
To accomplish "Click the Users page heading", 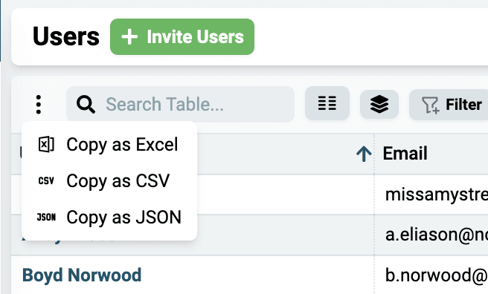I will [x=66, y=36].
